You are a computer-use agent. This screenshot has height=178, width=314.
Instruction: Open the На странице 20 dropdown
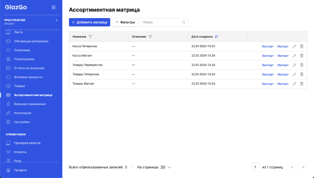(166, 167)
